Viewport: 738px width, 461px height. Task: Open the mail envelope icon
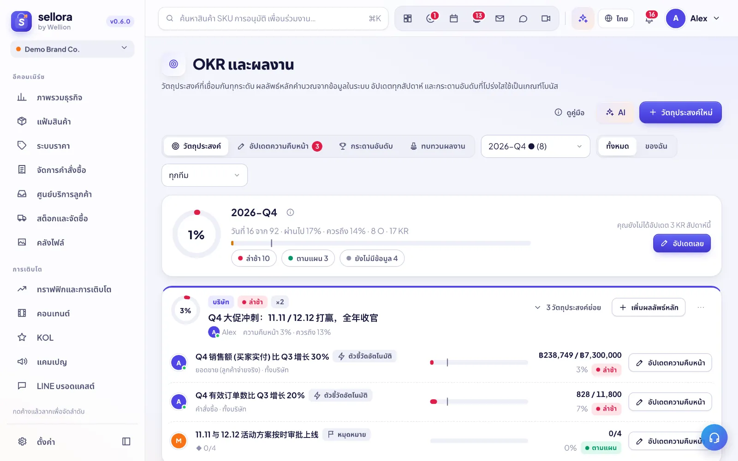pos(500,18)
